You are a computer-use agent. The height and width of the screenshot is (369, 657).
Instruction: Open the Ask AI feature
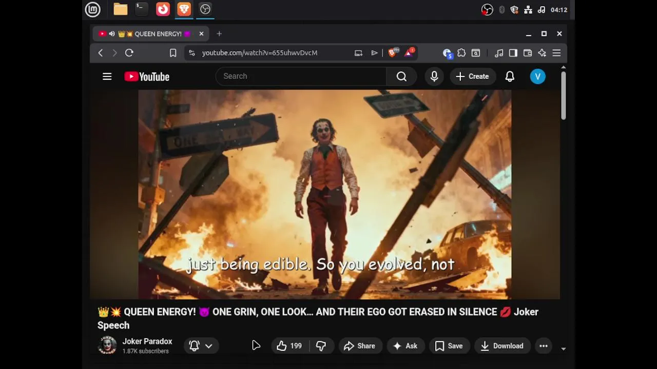[x=405, y=346]
